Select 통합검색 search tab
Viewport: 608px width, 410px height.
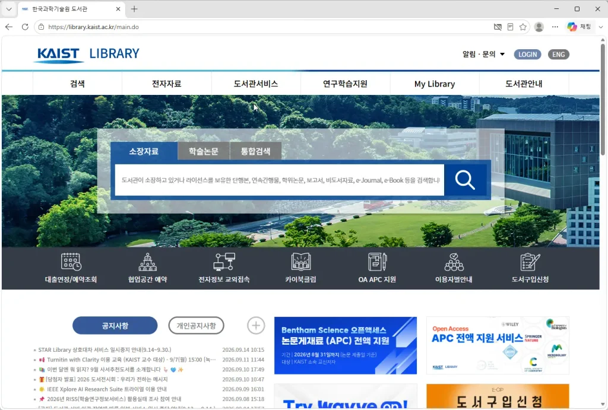click(x=255, y=151)
